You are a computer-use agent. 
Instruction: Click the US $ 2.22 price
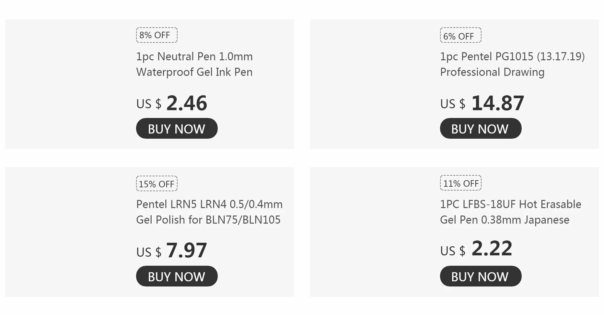(x=476, y=249)
